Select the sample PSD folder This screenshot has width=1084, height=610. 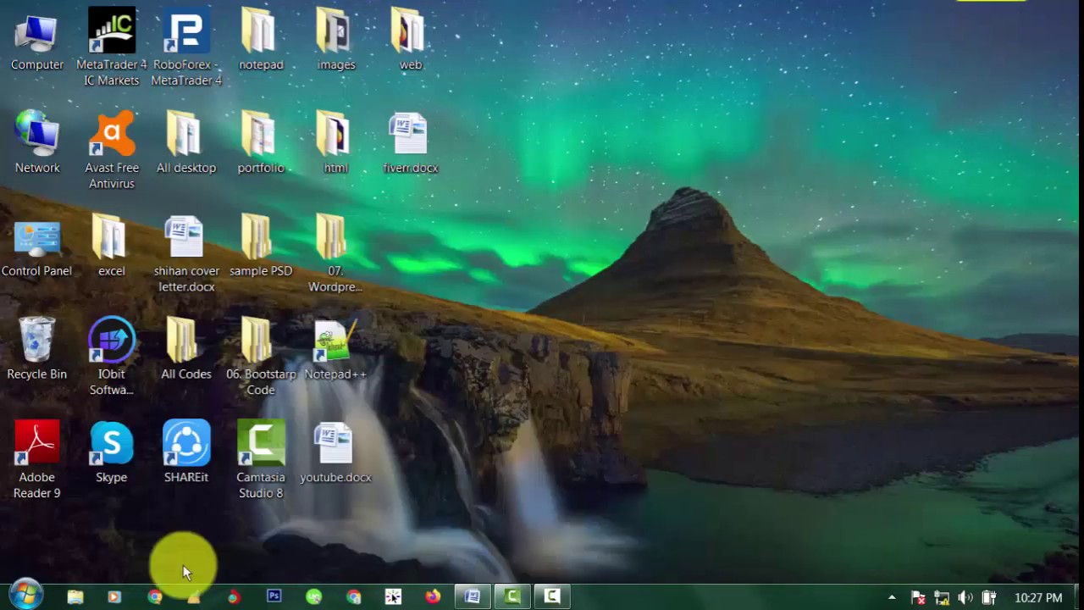[x=261, y=246]
